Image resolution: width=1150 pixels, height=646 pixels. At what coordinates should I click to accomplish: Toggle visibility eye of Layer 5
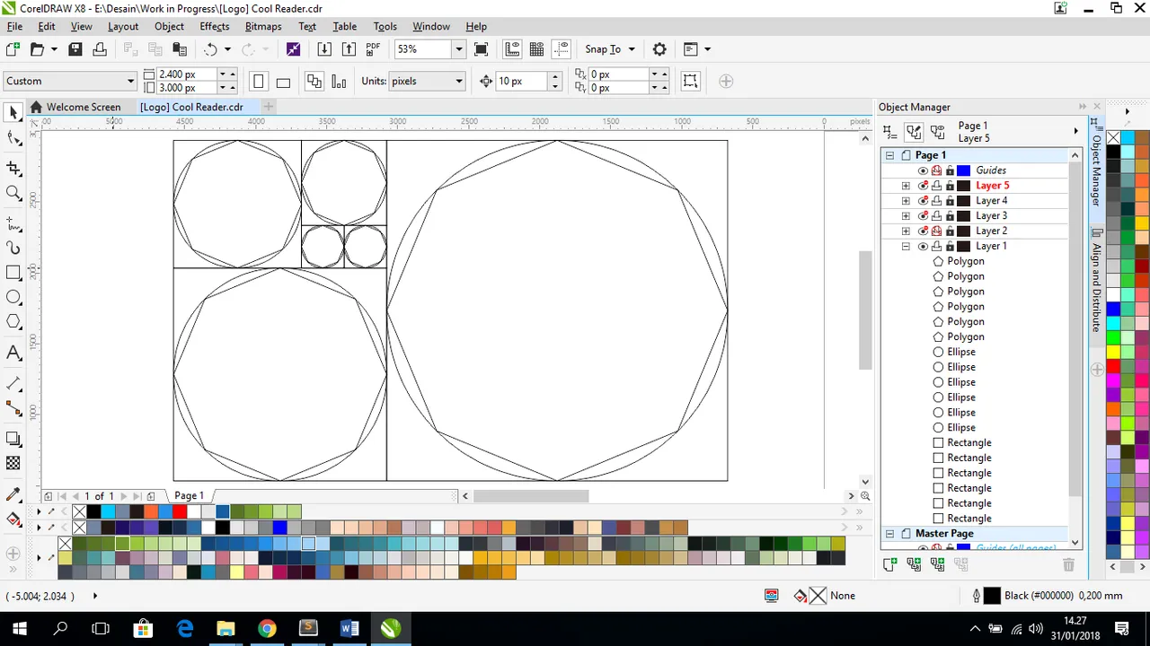pyautogui.click(x=923, y=186)
